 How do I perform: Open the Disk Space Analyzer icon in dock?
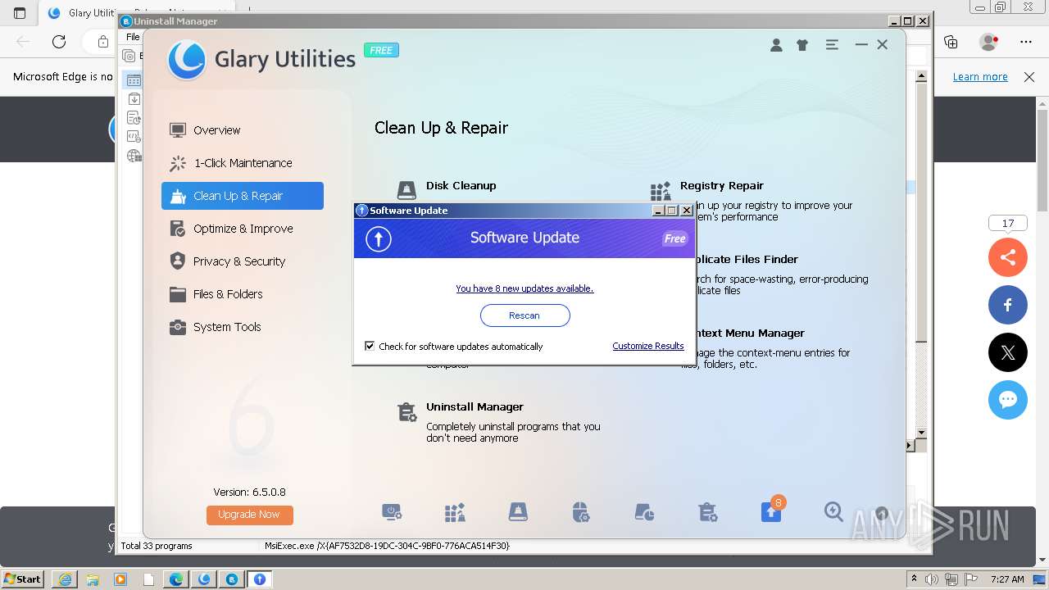644,512
